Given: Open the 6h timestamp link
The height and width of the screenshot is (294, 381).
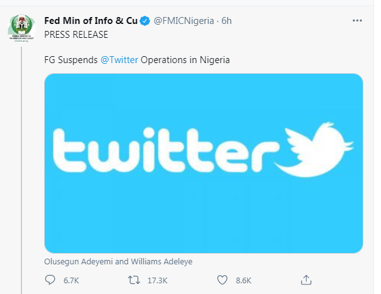Looking at the screenshot, I should pyautogui.click(x=226, y=21).
